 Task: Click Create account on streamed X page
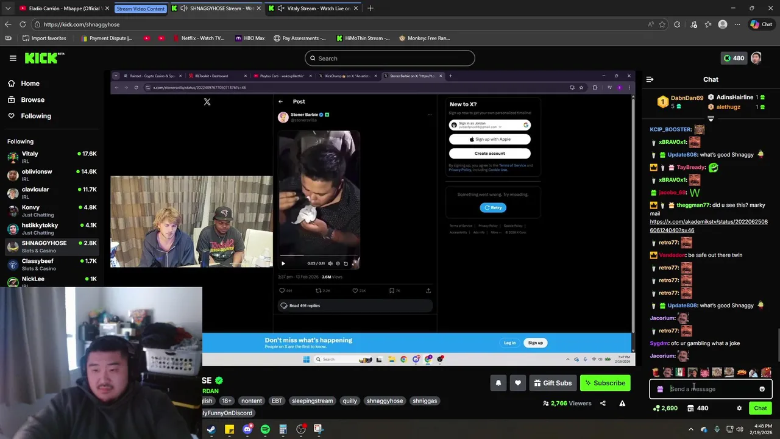(x=490, y=154)
